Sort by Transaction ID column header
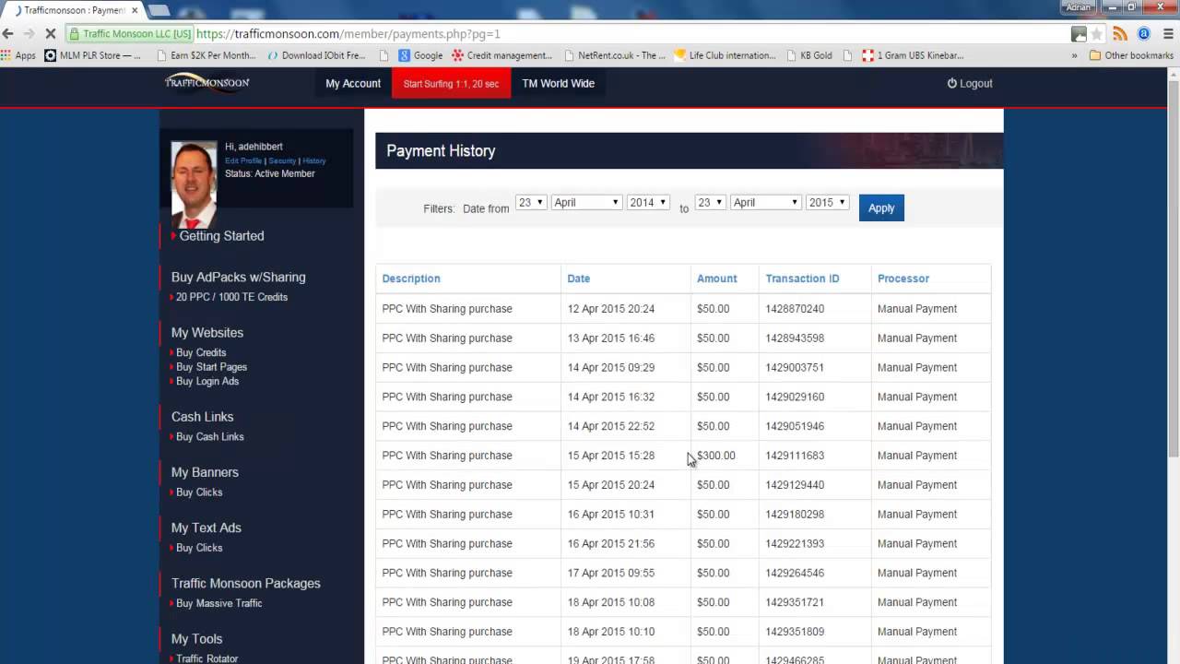The width and height of the screenshot is (1180, 664). [x=802, y=279]
